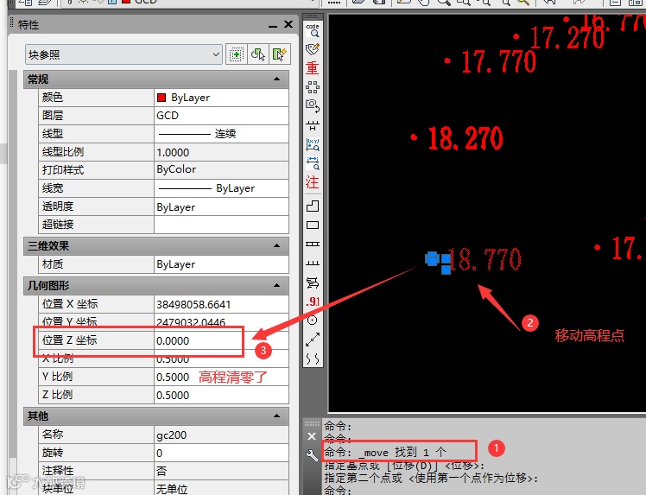Click the selected 18.770 elevation text
646x495 pixels.
[x=484, y=259]
